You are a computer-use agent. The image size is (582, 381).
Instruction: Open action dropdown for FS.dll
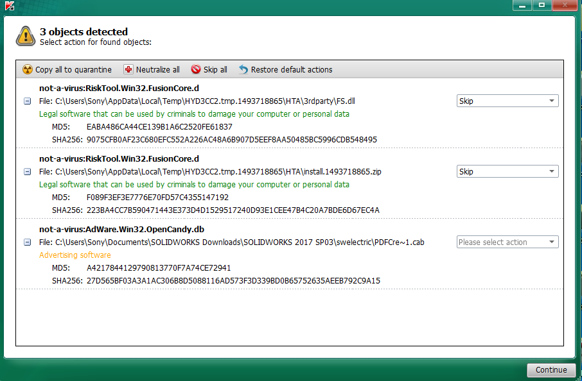click(x=507, y=101)
